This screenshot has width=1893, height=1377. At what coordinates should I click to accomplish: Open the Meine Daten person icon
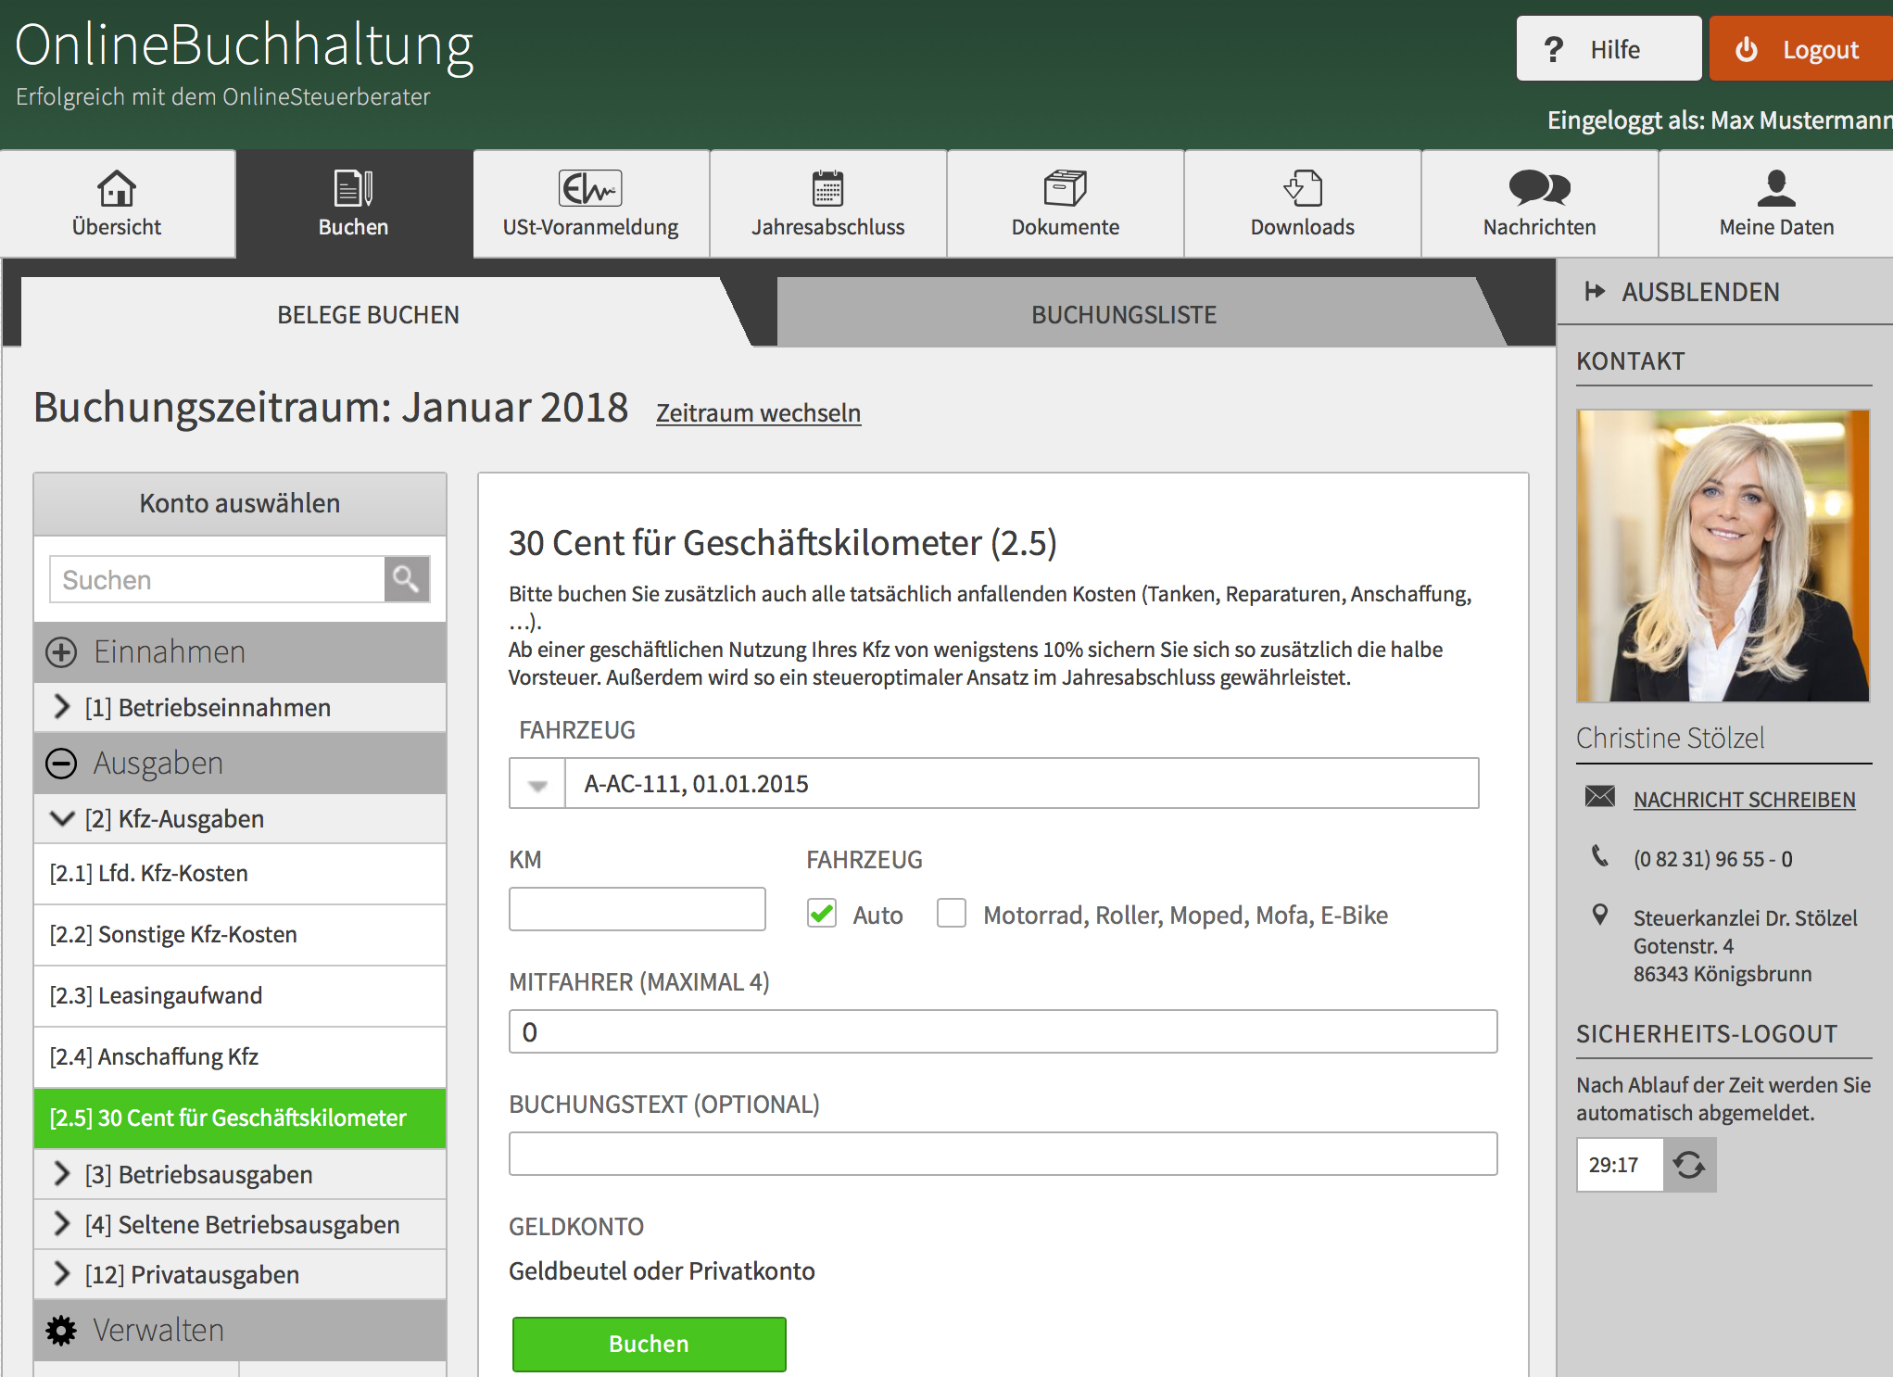coord(1776,188)
